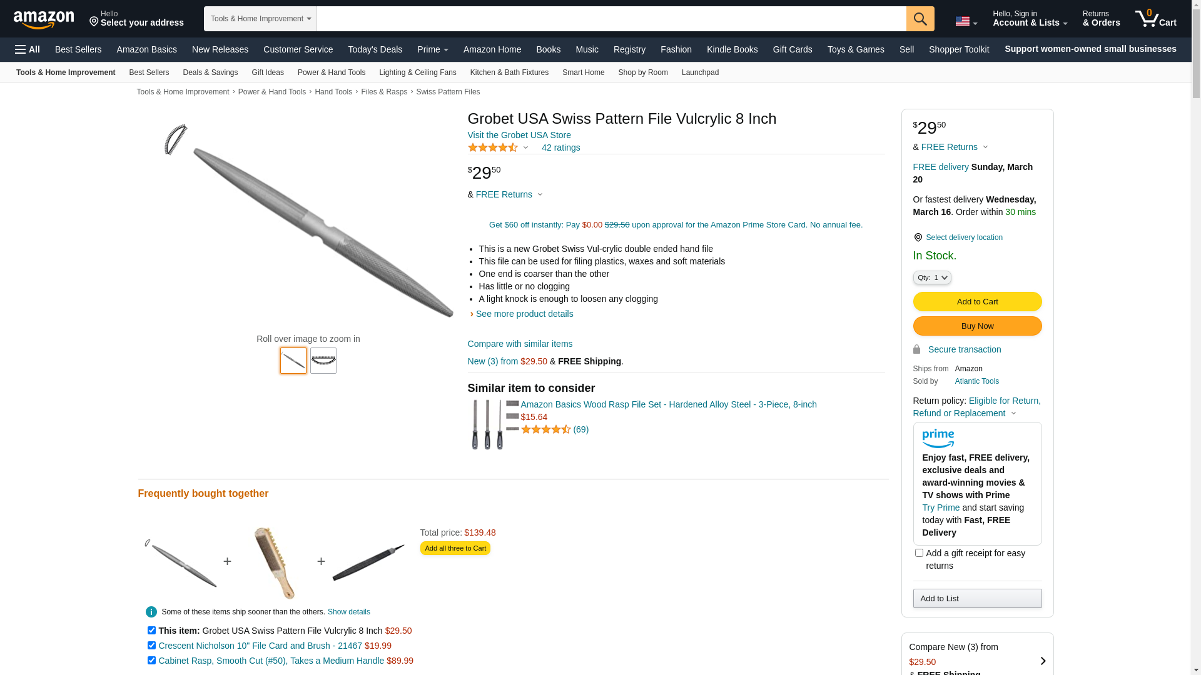Click the Amazon logo
Viewport: 1201px width, 675px height.
tap(44, 19)
